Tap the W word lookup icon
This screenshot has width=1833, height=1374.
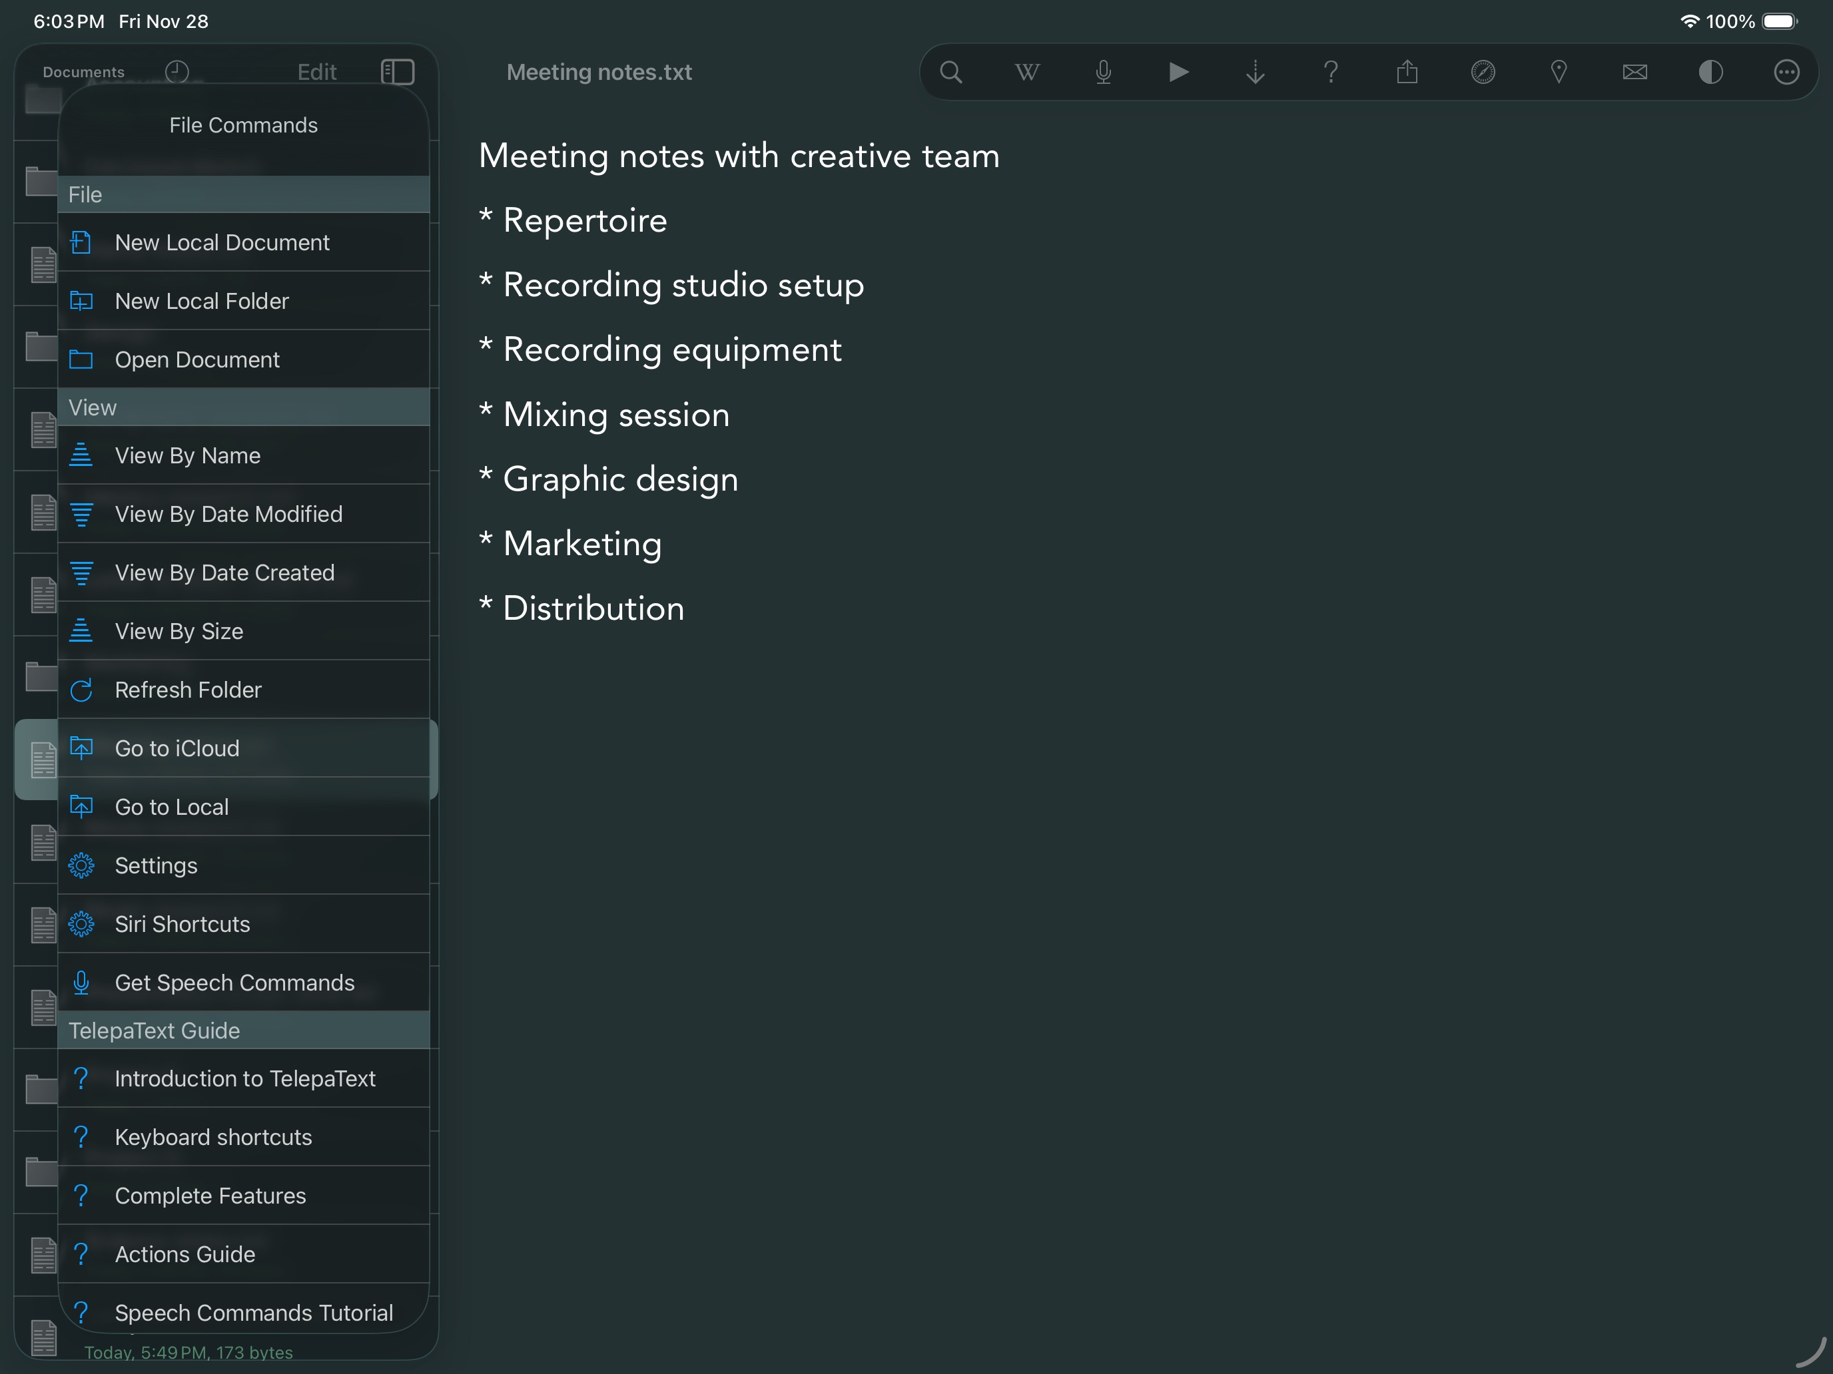click(1026, 72)
